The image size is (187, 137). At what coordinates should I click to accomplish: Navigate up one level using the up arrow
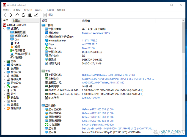[17, 15]
